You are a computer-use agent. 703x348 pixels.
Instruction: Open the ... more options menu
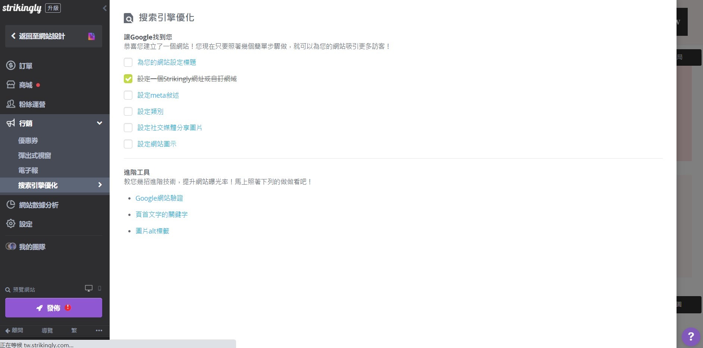[x=98, y=330]
